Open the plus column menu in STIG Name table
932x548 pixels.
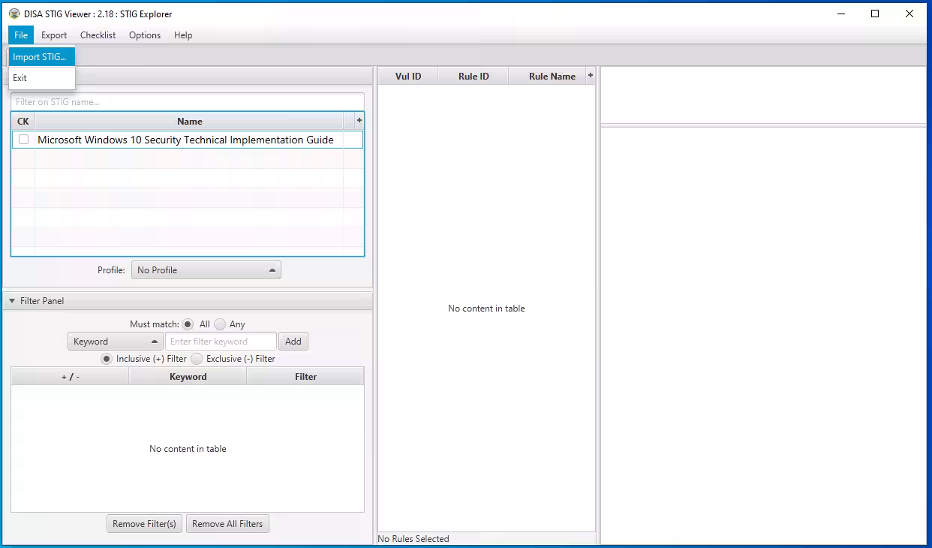coord(359,121)
